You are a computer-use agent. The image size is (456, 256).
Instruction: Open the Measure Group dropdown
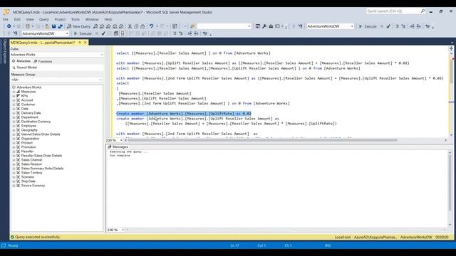point(57,80)
